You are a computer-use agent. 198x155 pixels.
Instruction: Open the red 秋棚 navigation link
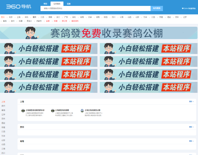56,21
